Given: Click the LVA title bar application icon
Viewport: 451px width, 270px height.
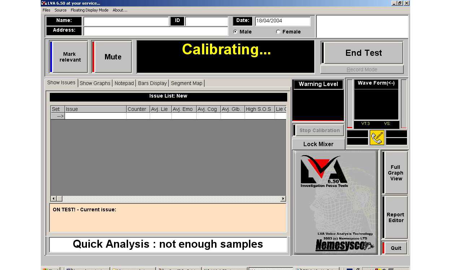Looking at the screenshot, I should [44, 3].
